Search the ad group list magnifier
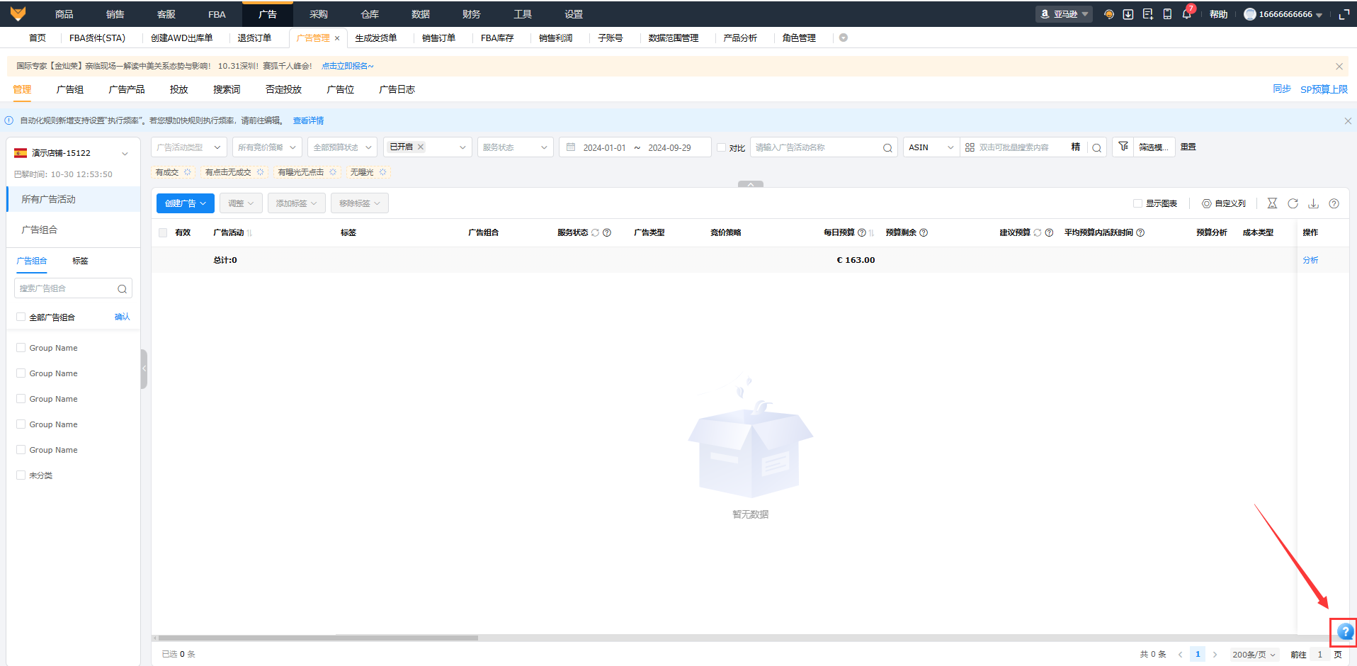Screen dimensions: 1357x666 [122, 288]
